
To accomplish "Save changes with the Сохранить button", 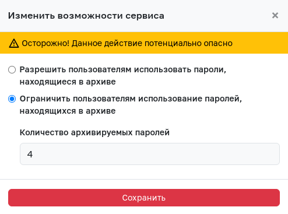I will tap(144, 198).
